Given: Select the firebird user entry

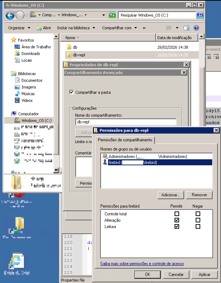Looking at the screenshot, I should (157, 162).
